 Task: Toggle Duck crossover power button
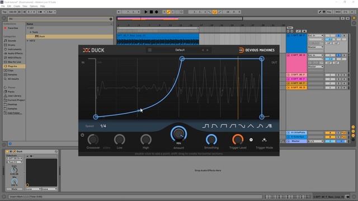82,135
